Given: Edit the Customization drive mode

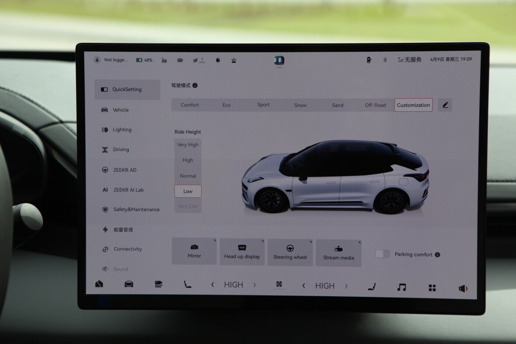Looking at the screenshot, I should pos(445,105).
